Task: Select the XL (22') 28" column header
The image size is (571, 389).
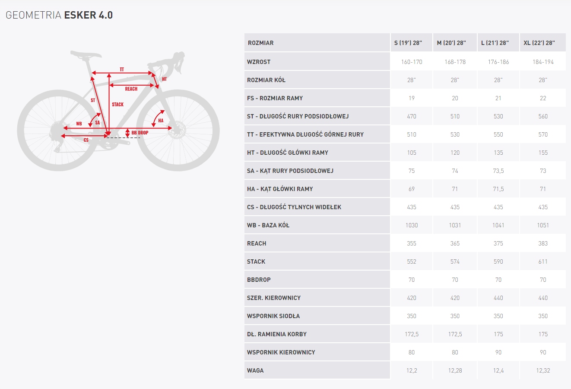Action: pos(539,43)
